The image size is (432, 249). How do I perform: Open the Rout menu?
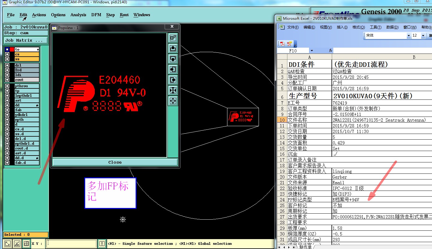[124, 15]
